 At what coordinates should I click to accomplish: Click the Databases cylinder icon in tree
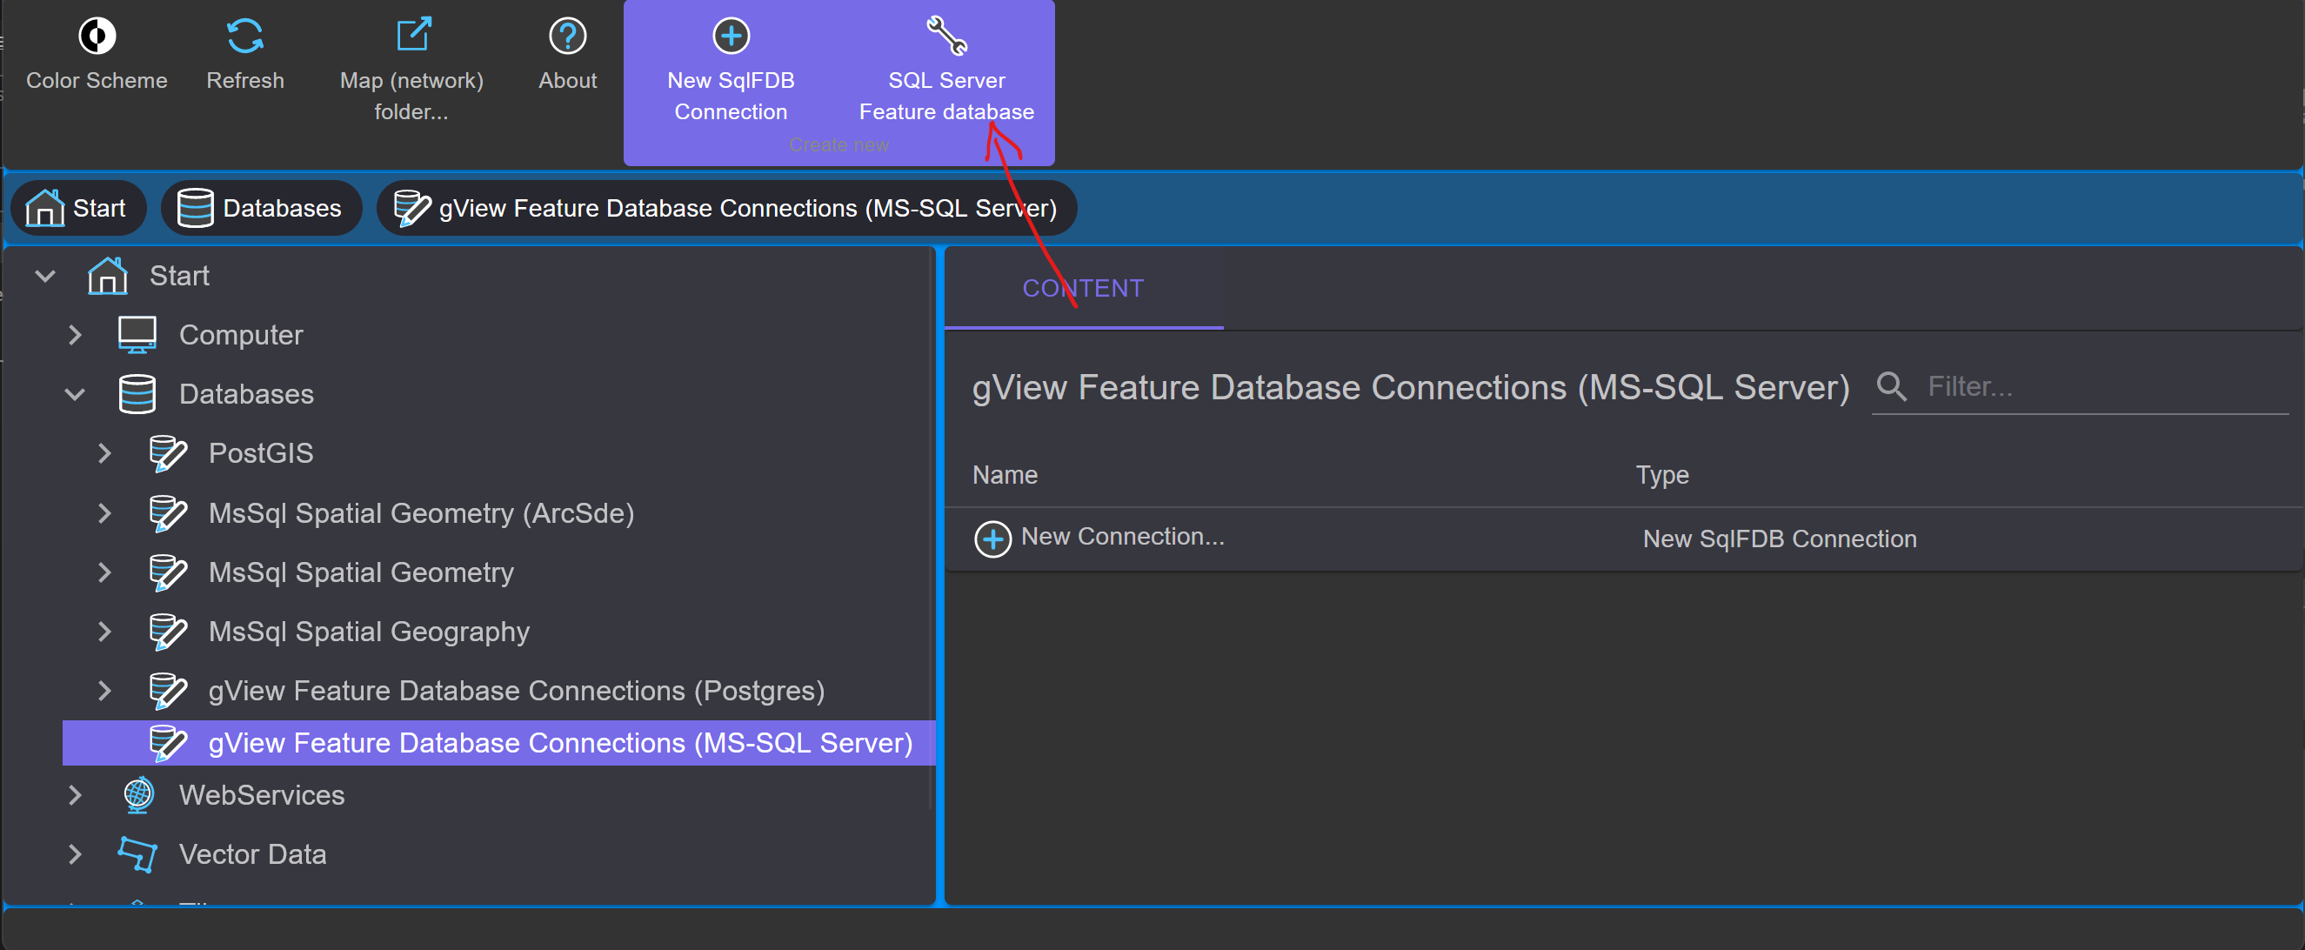(x=137, y=393)
